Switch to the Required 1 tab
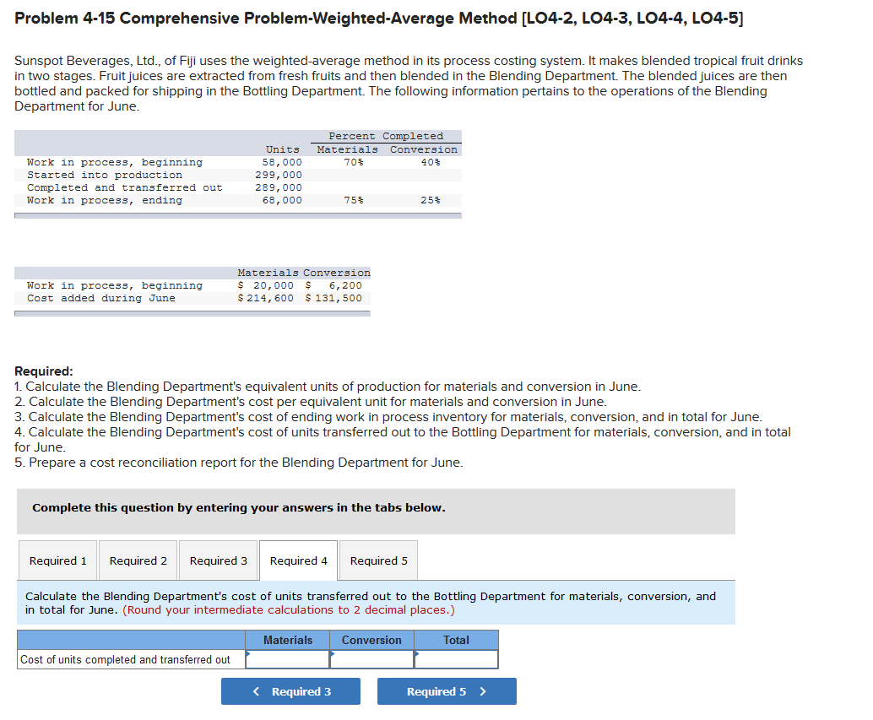 57,560
